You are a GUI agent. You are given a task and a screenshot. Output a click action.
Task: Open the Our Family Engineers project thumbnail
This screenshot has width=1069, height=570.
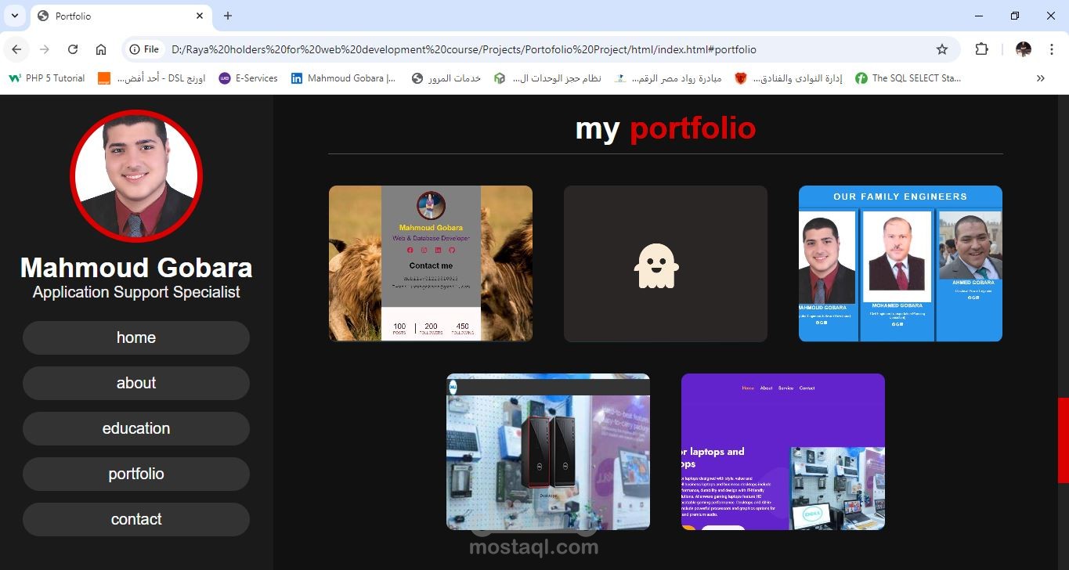coord(901,263)
